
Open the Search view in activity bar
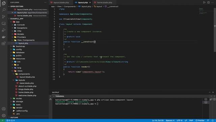coord(4,10)
